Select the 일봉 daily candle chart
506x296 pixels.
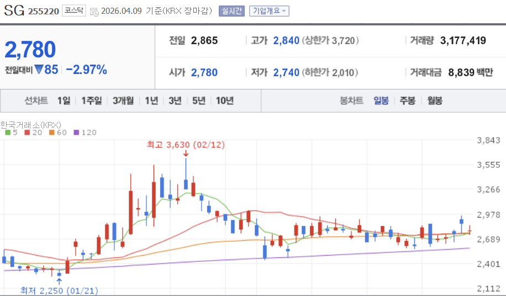click(x=381, y=101)
